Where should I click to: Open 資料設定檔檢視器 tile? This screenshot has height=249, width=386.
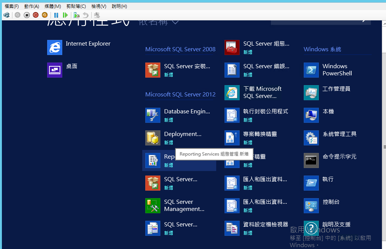(x=256, y=228)
